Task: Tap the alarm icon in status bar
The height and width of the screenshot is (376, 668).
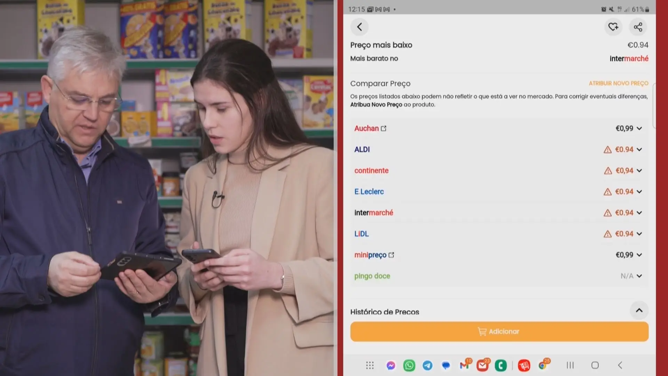Action: [x=604, y=9]
